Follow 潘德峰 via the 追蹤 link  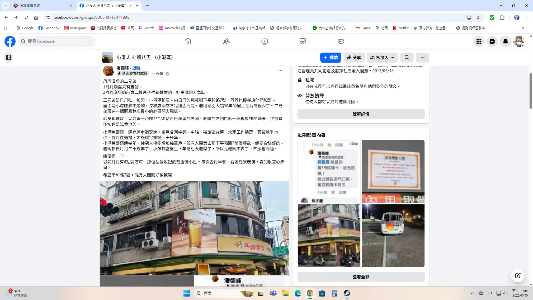136,68
